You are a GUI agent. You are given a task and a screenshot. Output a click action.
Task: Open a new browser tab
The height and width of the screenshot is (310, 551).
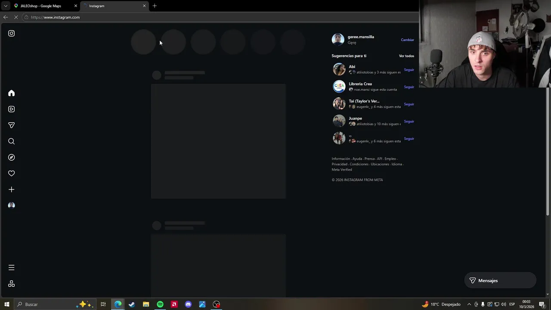coord(155,6)
